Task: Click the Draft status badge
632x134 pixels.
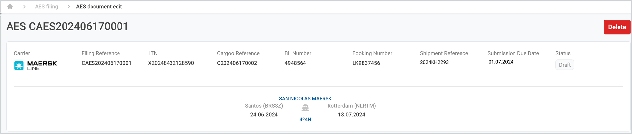Action: point(565,65)
